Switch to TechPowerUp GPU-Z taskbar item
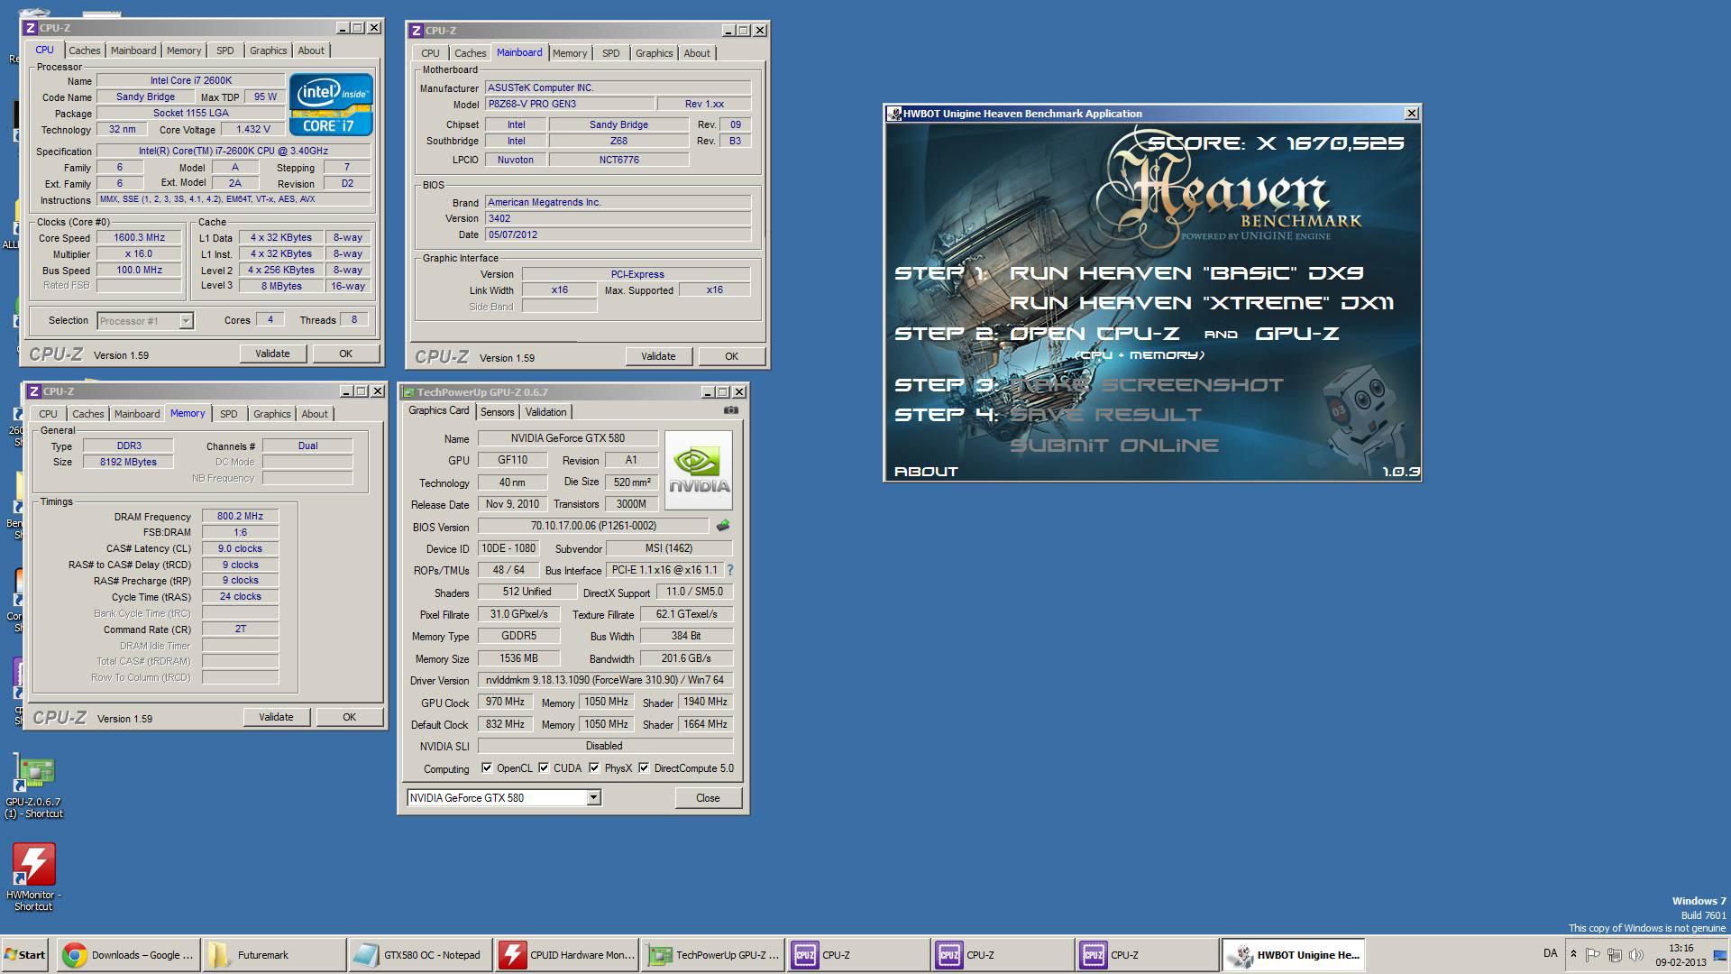This screenshot has height=974, width=1731. [x=712, y=955]
